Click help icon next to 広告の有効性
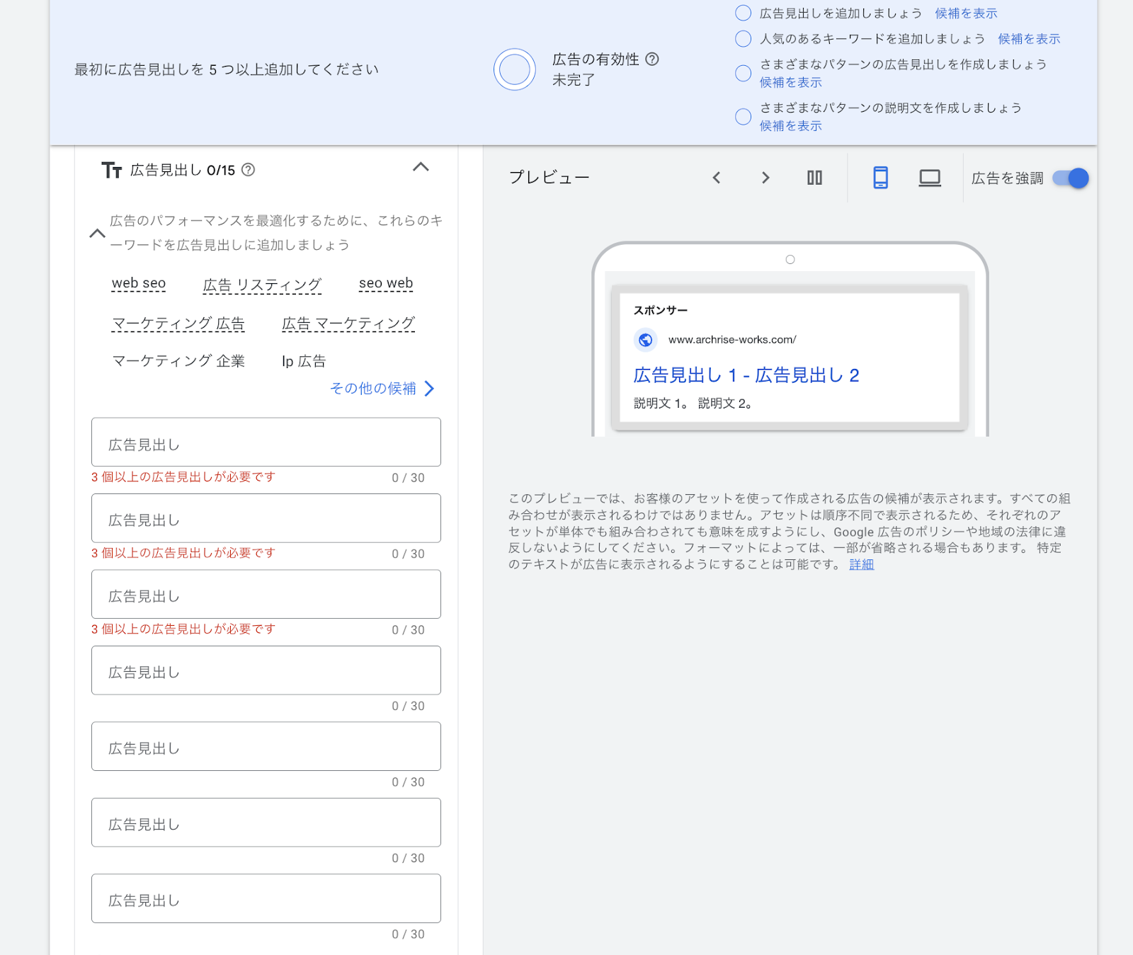1133x955 pixels. pos(652,59)
